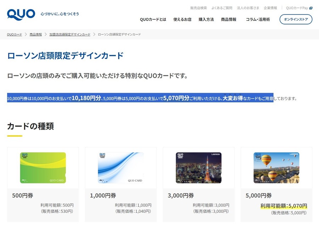Viewport: 319px width, 228px height.
Task: Open the 企業情報 link
Action: pyautogui.click(x=270, y=8)
